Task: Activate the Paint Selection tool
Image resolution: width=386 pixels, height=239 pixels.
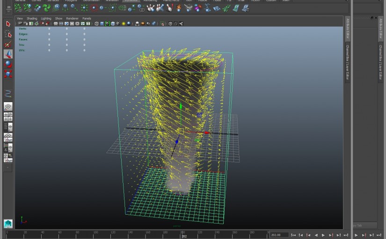Action: [8, 44]
